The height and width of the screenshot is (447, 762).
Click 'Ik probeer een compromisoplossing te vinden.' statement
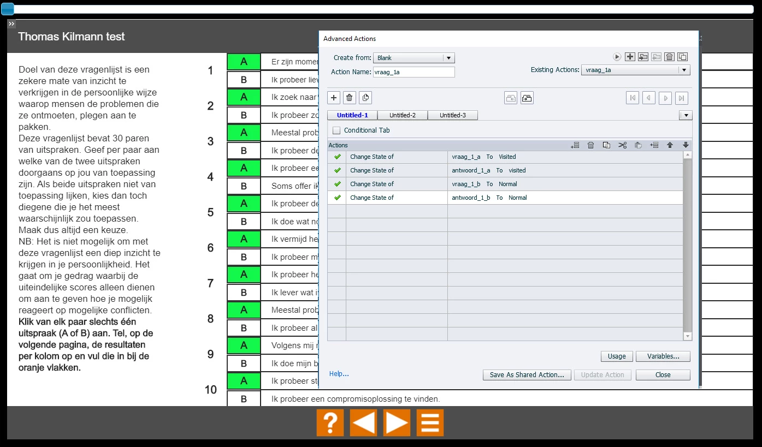tap(356, 399)
